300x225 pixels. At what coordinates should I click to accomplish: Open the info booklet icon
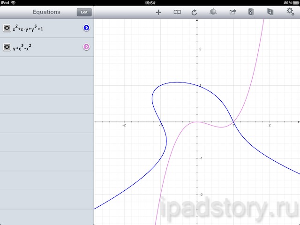coord(270,12)
